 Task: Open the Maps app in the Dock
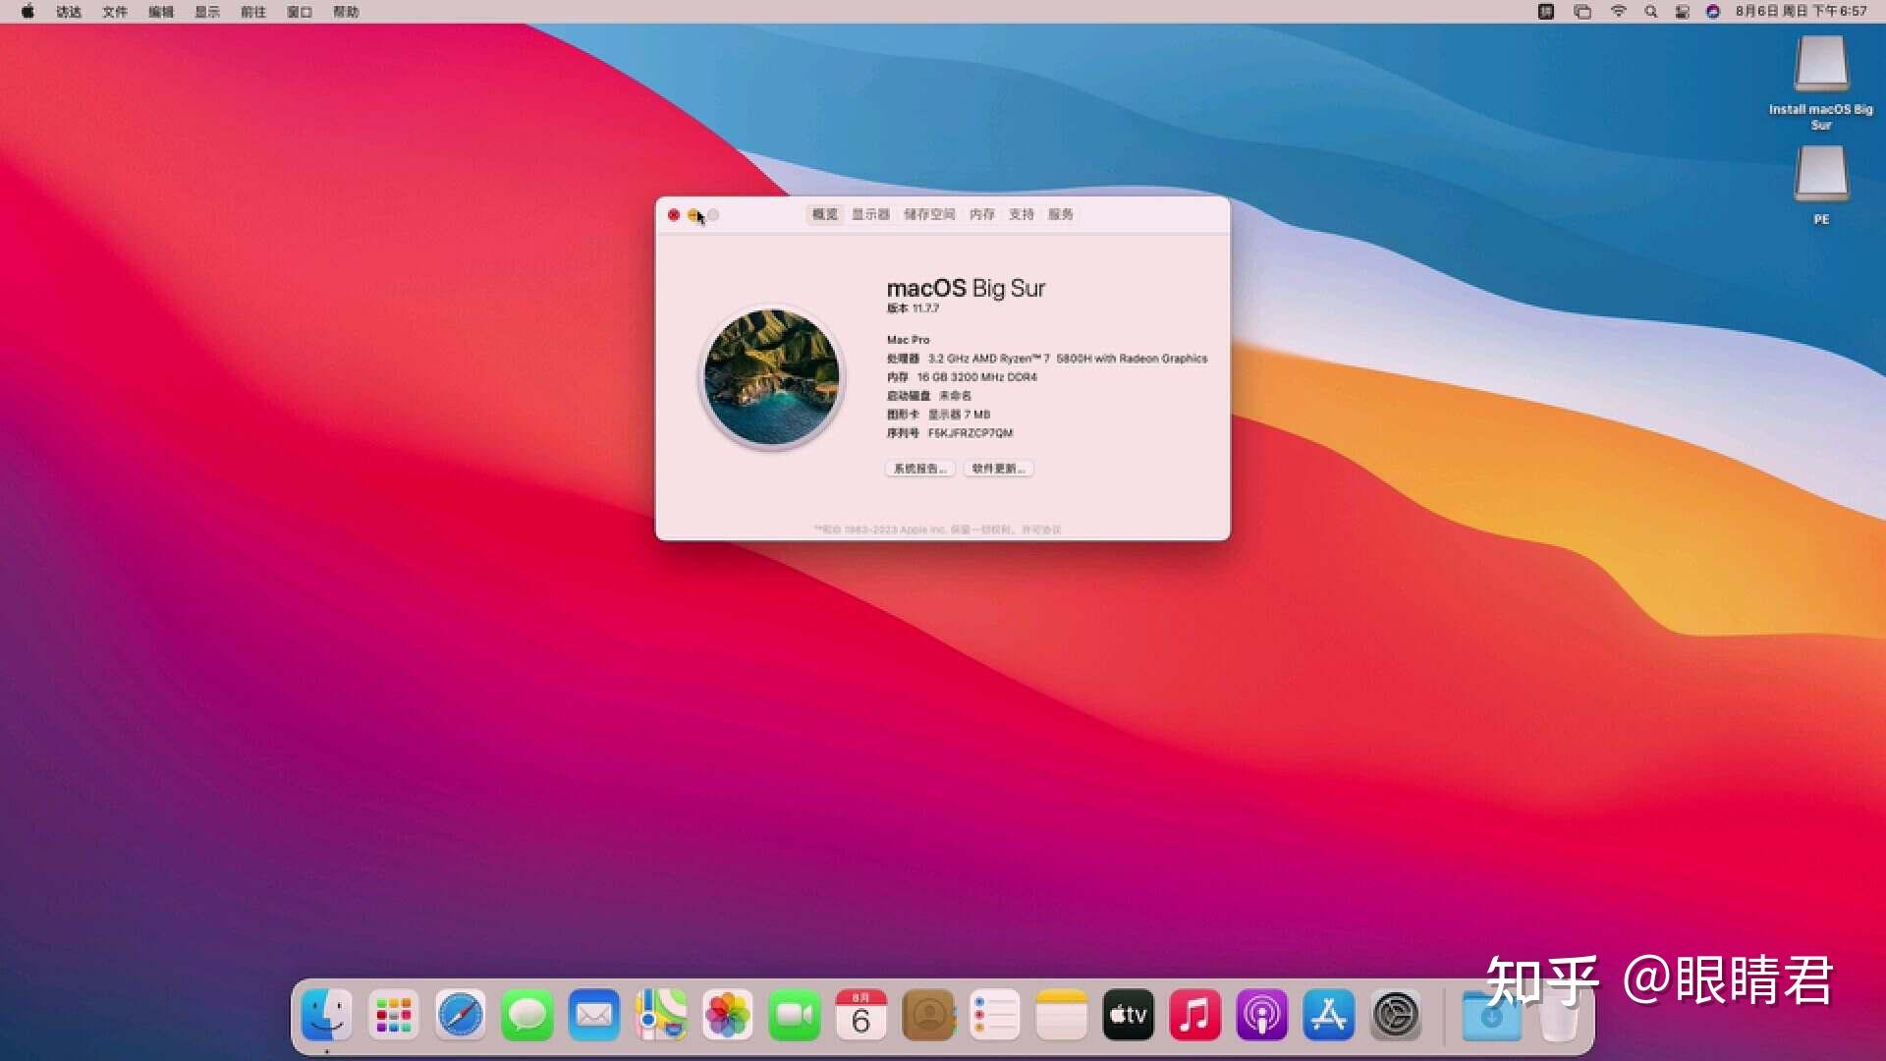coord(662,1014)
